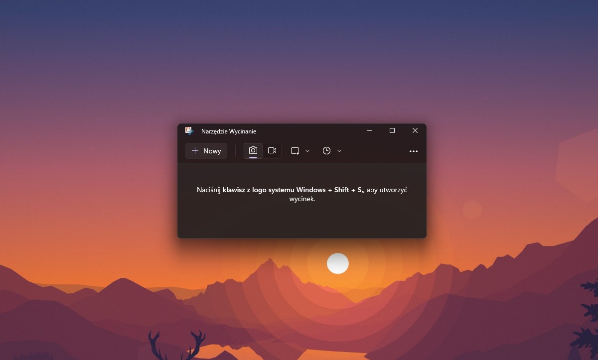Click the Snipping Tool app icon in title bar

point(189,131)
